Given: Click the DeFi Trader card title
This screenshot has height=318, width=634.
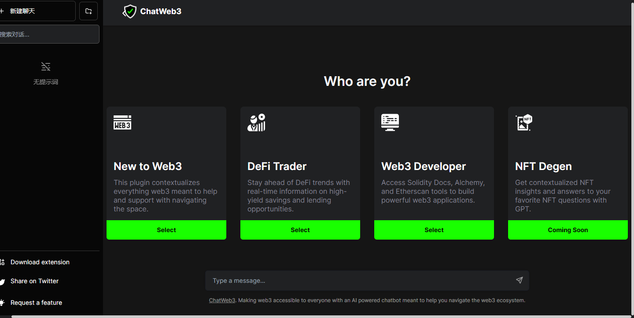Looking at the screenshot, I should 277,166.
